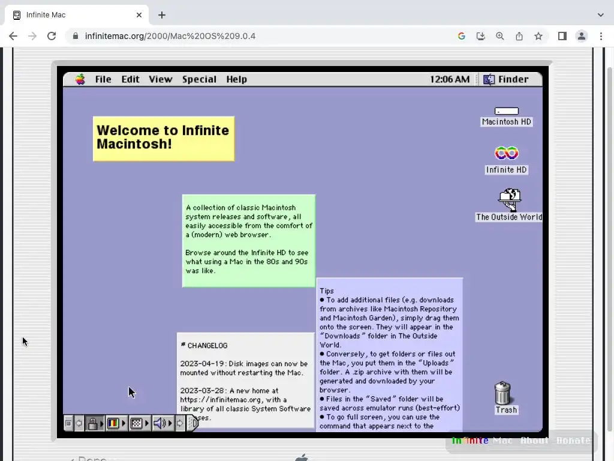Screen dimensions: 614x461
Task: Go back in browser history
Action: point(13,36)
